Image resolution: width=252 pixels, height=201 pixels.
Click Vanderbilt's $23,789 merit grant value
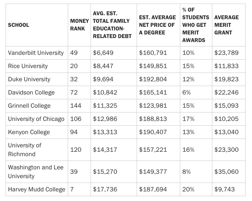click(x=226, y=53)
